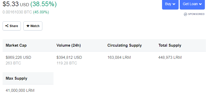Select the Volume (24h) column header
Screen dimensions: 208x100
point(69,45)
